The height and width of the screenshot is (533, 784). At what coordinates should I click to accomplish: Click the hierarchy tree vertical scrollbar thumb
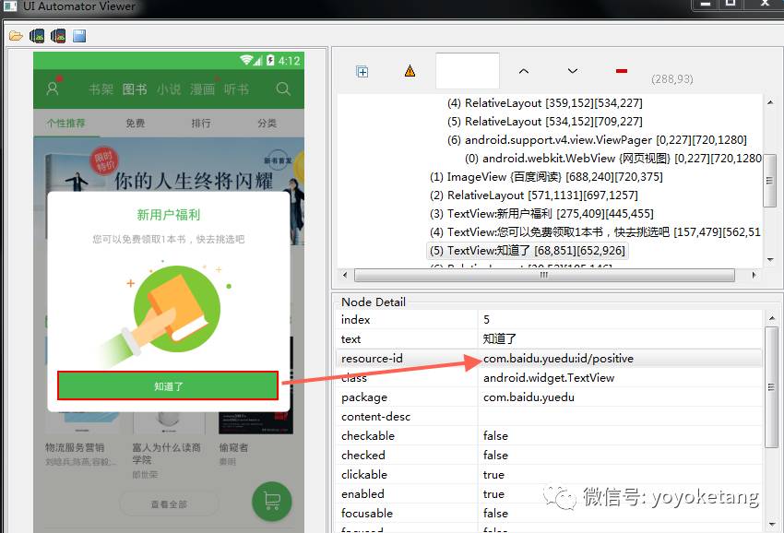click(x=769, y=181)
